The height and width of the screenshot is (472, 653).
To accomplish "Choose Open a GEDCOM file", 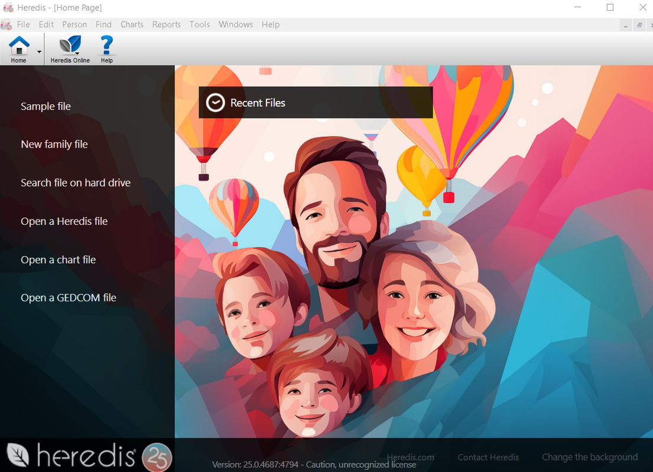I will (x=69, y=298).
